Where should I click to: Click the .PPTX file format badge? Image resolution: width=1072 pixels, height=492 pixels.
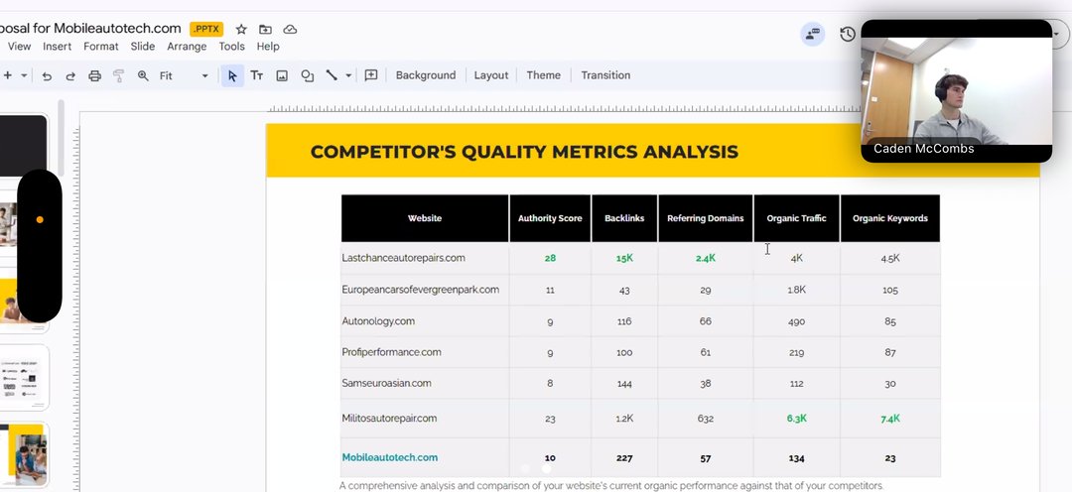click(206, 30)
